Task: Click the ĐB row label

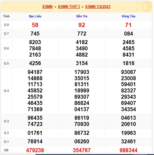Action: coord(6,150)
